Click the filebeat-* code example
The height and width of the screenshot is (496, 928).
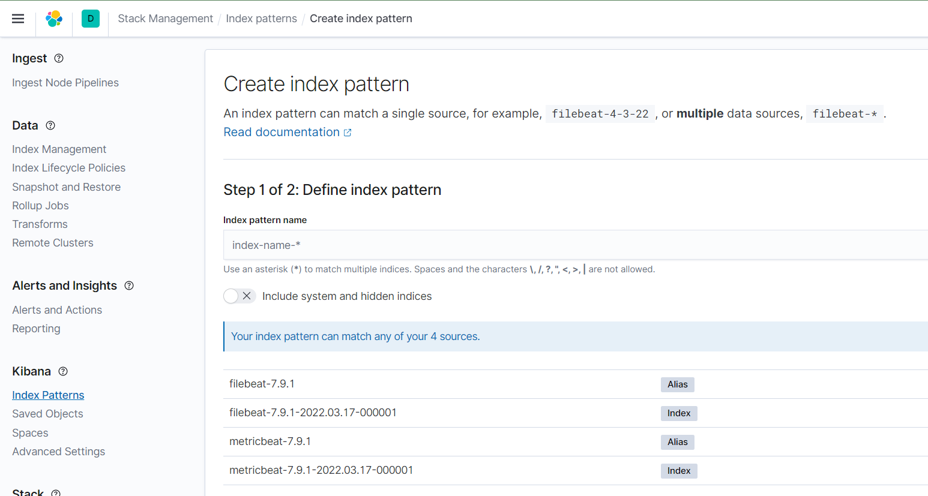coord(845,114)
